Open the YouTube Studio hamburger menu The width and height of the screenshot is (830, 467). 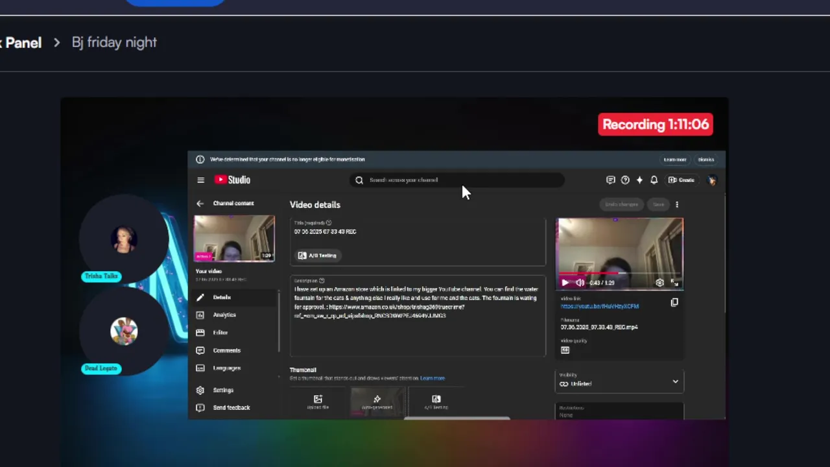200,180
